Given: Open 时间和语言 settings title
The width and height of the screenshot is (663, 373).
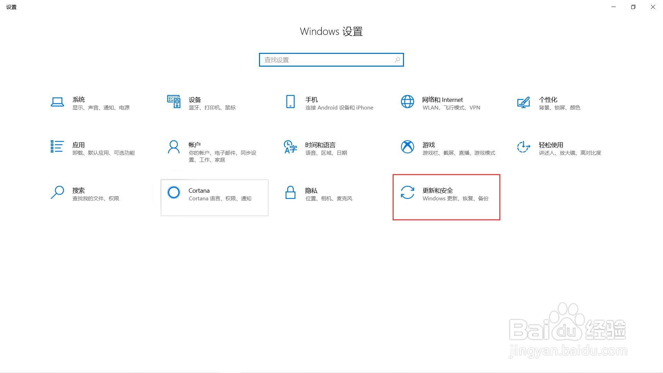Looking at the screenshot, I should click(320, 145).
